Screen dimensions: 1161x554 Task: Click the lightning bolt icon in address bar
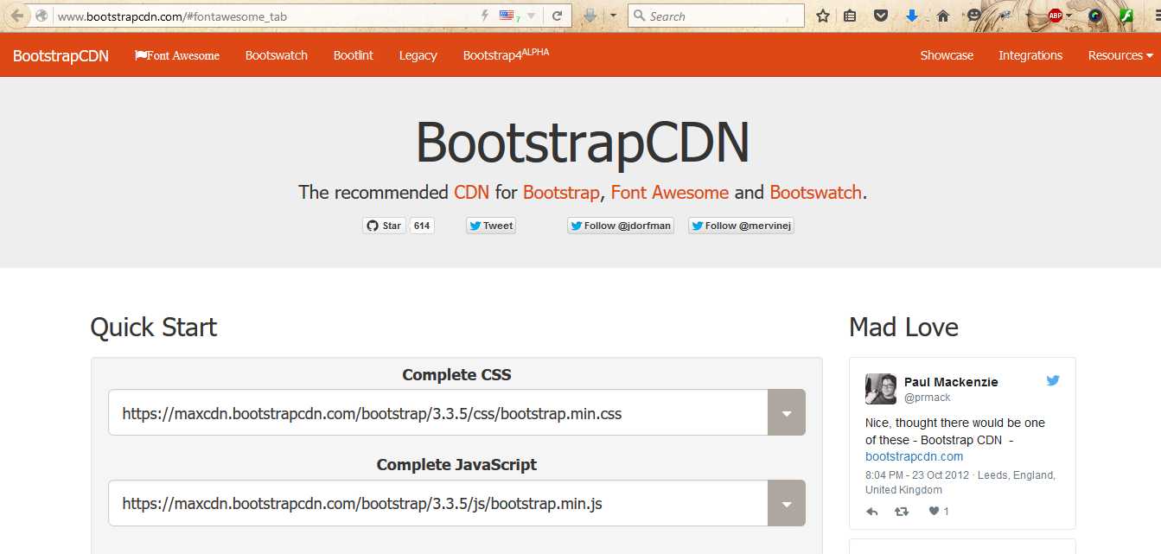[x=485, y=16]
